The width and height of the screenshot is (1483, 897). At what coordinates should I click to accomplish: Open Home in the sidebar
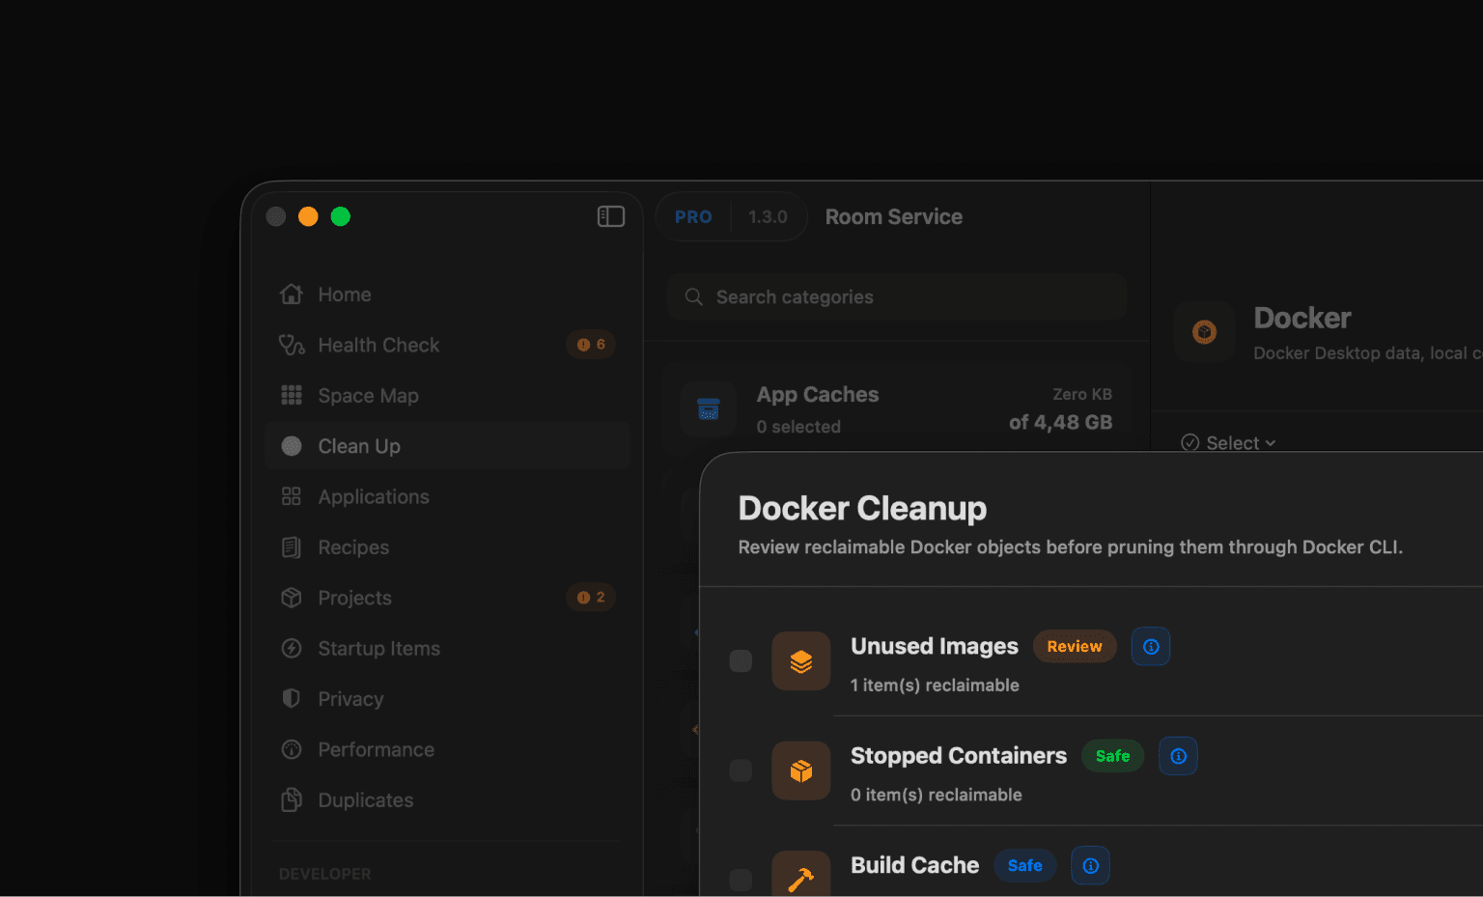point(447,294)
